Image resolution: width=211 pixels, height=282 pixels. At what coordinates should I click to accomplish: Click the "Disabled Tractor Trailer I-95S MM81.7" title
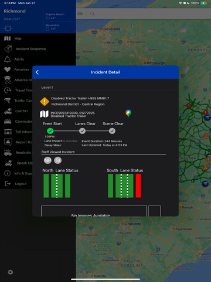tap(80, 98)
